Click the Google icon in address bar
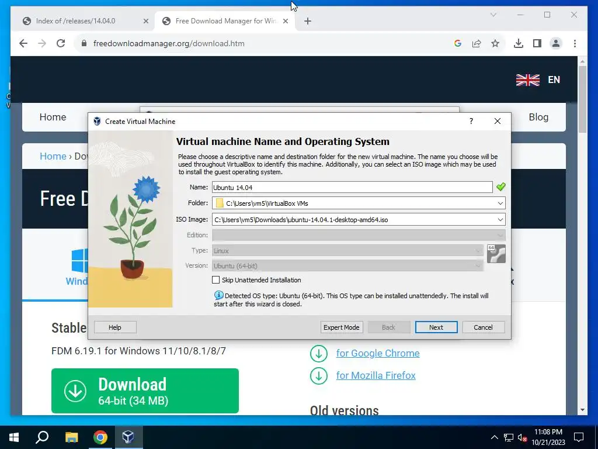598x449 pixels. point(458,43)
